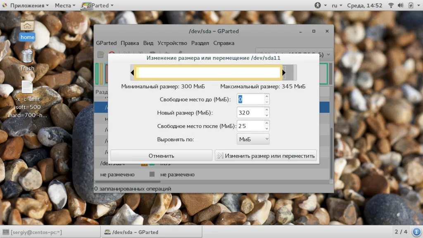Click 'Изменить размер или переместить' button

266,156
